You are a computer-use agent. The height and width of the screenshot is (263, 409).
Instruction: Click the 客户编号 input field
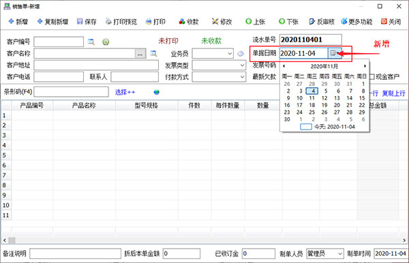(x=59, y=42)
